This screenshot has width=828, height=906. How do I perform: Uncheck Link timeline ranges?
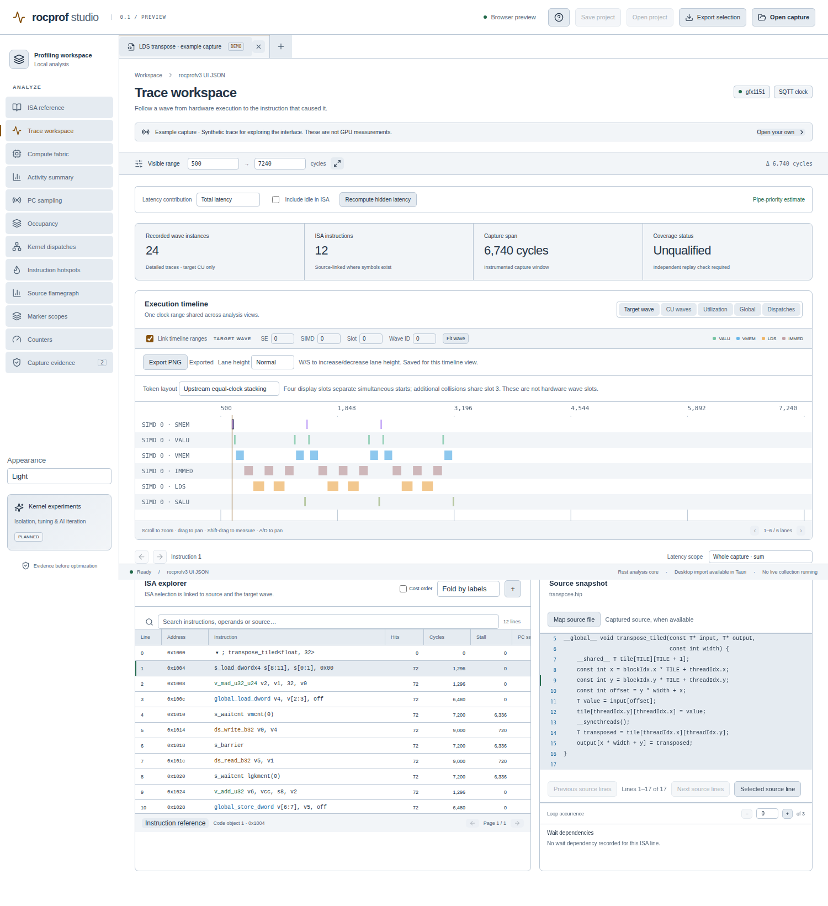[x=150, y=338]
